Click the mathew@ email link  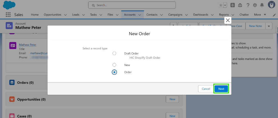coord(39,53)
